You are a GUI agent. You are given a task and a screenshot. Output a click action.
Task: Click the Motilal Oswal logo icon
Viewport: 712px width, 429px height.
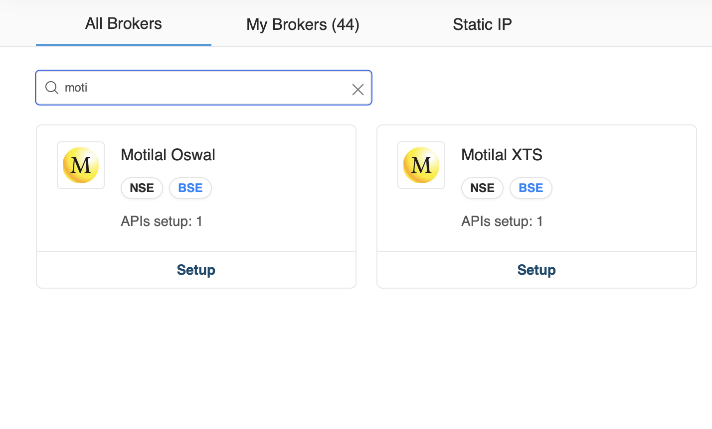[81, 165]
